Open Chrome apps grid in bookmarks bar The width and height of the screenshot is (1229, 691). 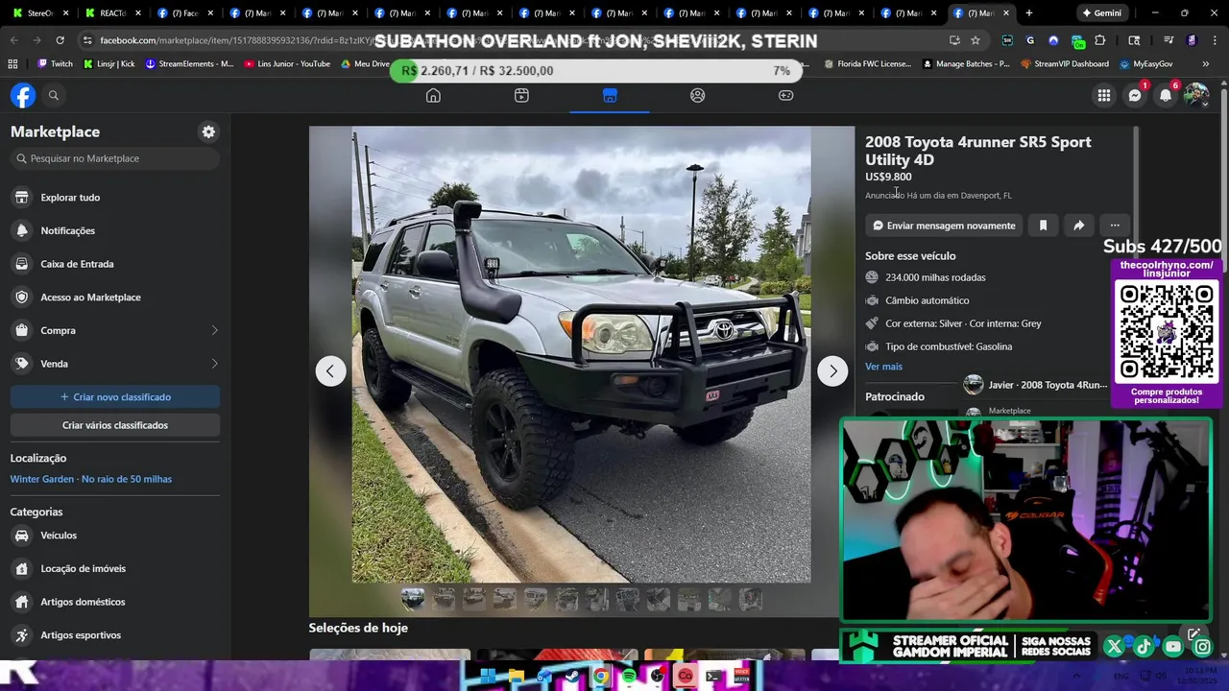pyautogui.click(x=12, y=64)
